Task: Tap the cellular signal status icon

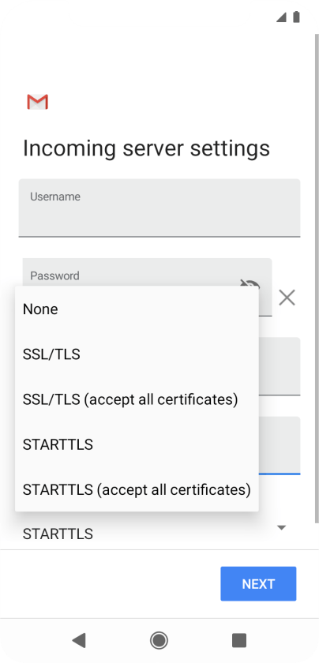Action: (x=281, y=17)
